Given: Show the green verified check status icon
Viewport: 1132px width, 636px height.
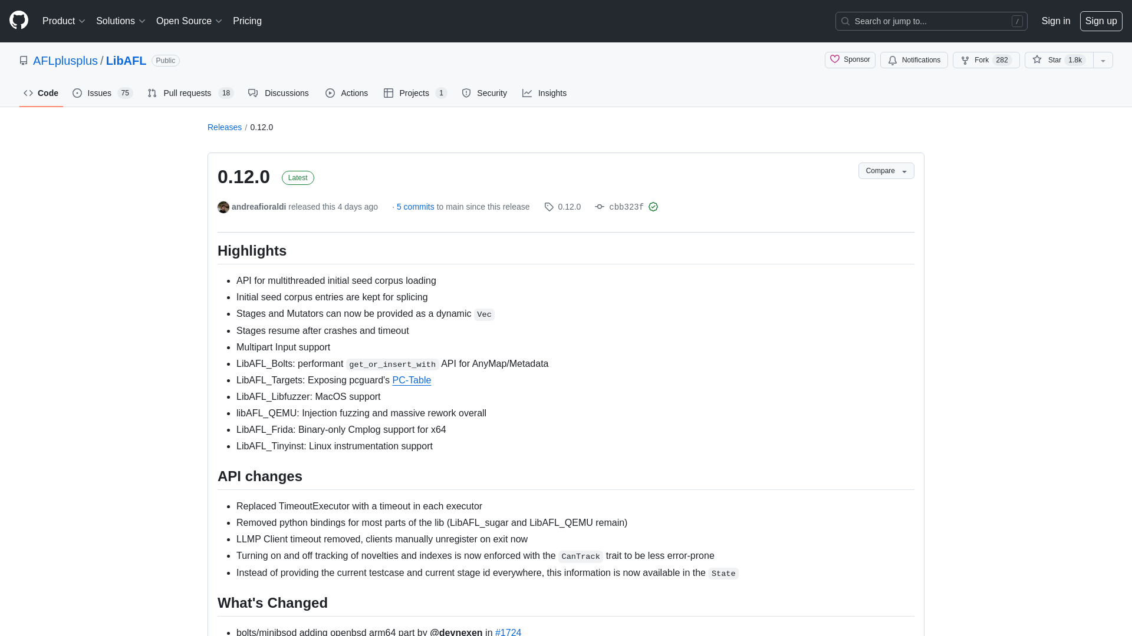Looking at the screenshot, I should coord(653,207).
